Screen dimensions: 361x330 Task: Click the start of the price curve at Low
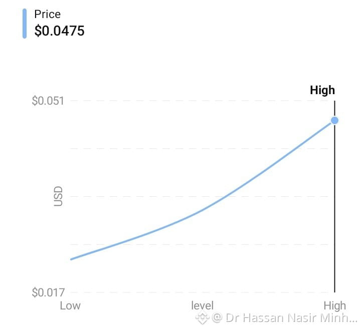coord(72,259)
